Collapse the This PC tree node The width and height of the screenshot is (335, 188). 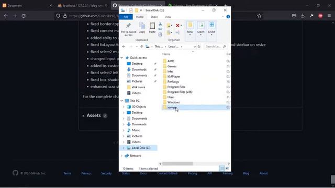pyautogui.click(x=122, y=101)
